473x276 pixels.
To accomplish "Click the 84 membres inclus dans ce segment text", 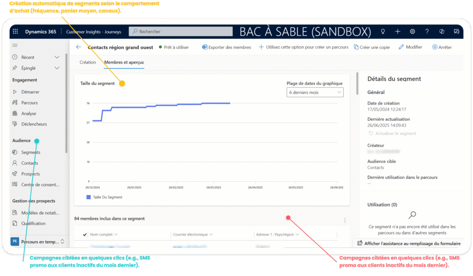I will pyautogui.click(x=109, y=218).
